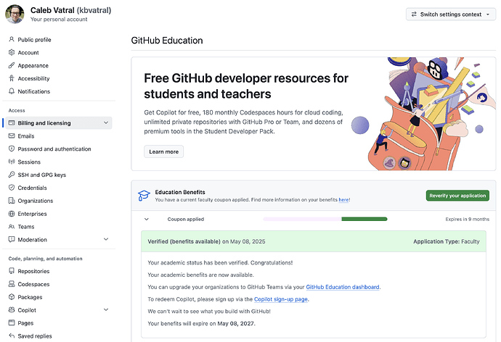
Task: Open Notifications settings
Action: 34,91
